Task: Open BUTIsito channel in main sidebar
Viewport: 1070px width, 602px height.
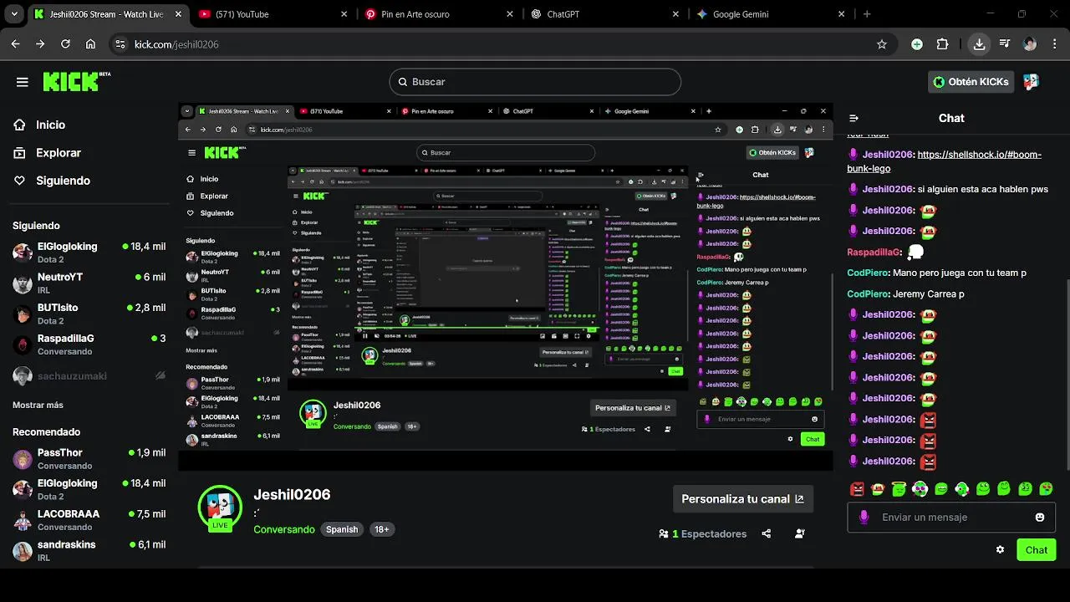Action: 89,314
